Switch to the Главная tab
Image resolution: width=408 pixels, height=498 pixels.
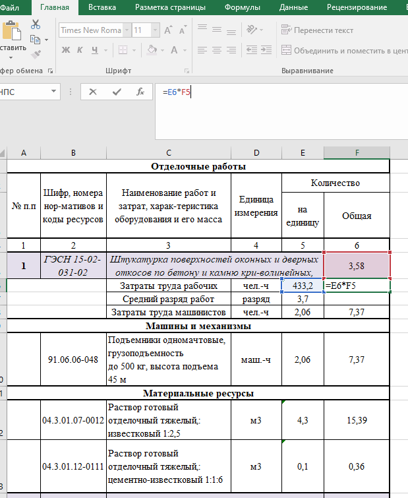[x=55, y=7]
